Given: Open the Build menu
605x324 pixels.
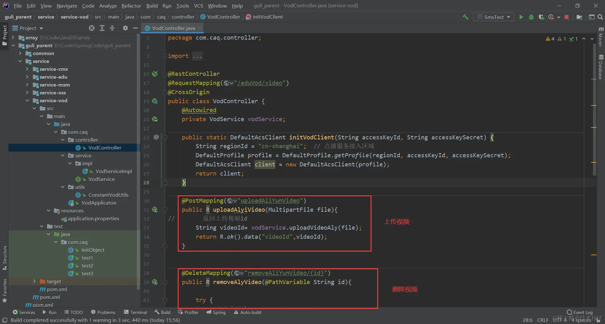Looking at the screenshot, I should pyautogui.click(x=152, y=6).
